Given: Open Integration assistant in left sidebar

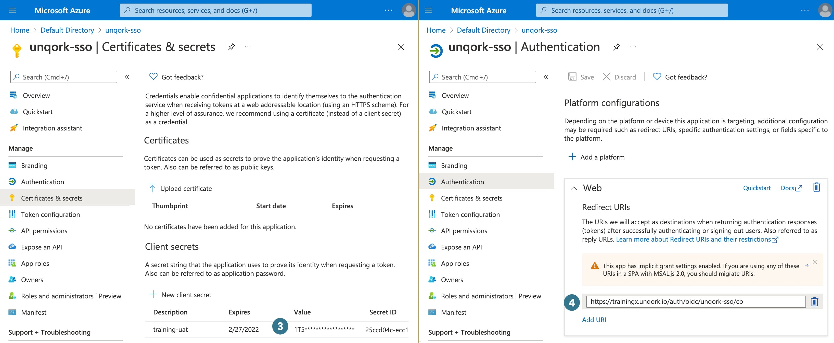Looking at the screenshot, I should (x=53, y=128).
